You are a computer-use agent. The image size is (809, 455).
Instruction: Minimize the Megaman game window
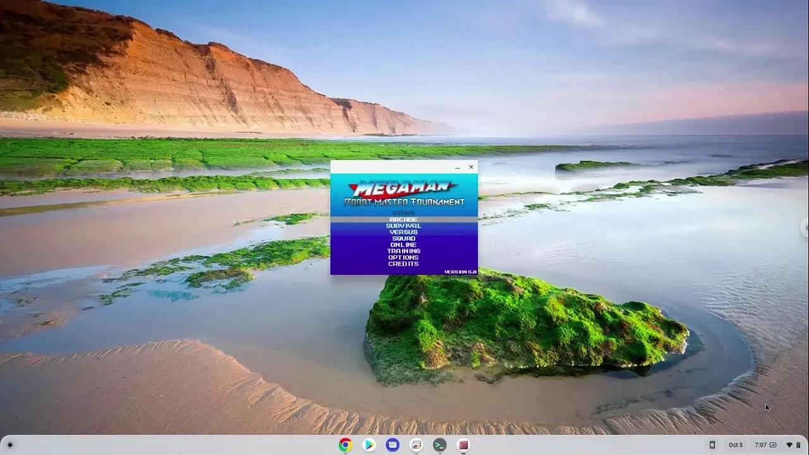(x=457, y=167)
